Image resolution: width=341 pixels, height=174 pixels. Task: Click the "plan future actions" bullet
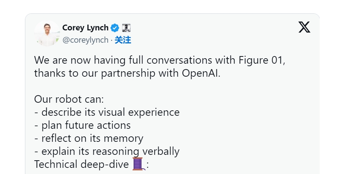86,125
